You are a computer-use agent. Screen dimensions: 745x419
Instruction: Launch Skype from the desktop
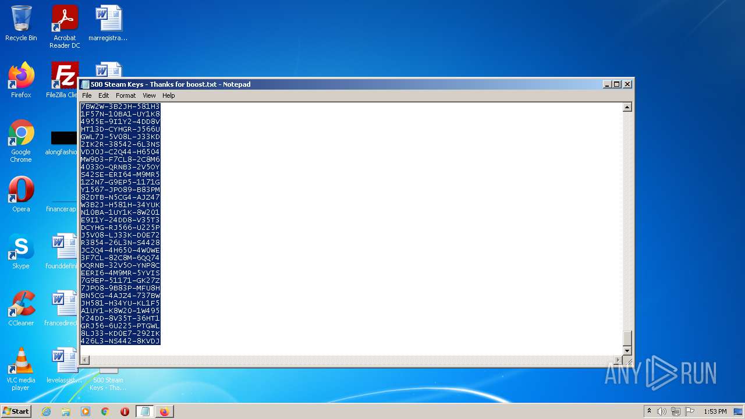tap(21, 251)
